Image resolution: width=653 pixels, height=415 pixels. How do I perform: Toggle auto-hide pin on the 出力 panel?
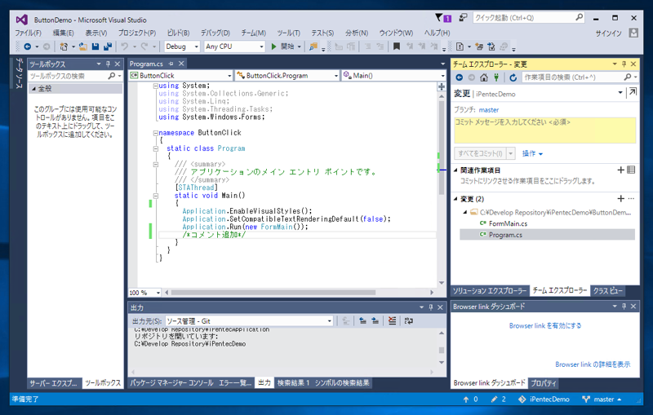pos(431,307)
